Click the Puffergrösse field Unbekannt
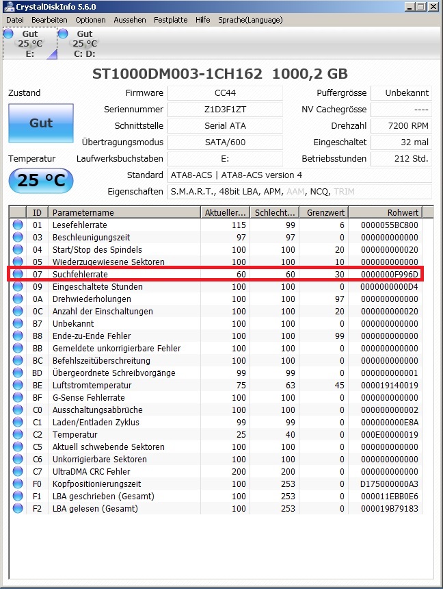 401,93
